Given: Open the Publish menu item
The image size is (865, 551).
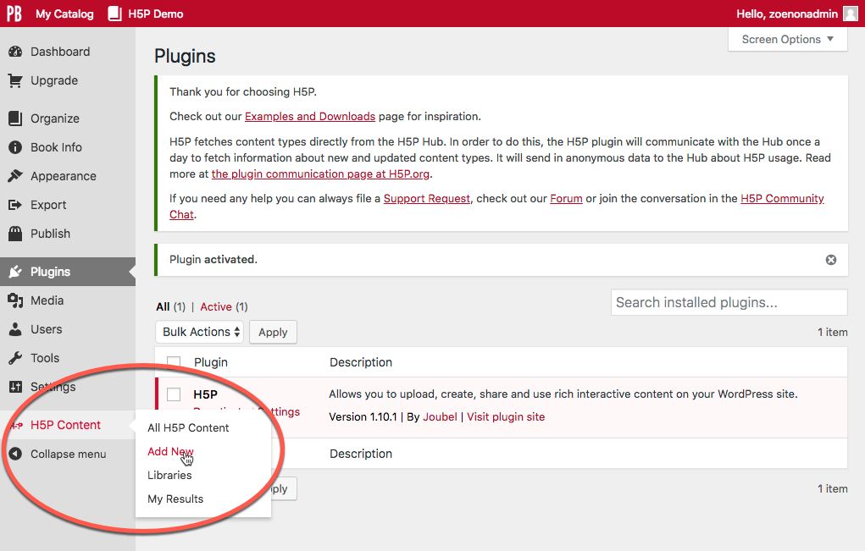Looking at the screenshot, I should pyautogui.click(x=50, y=234).
